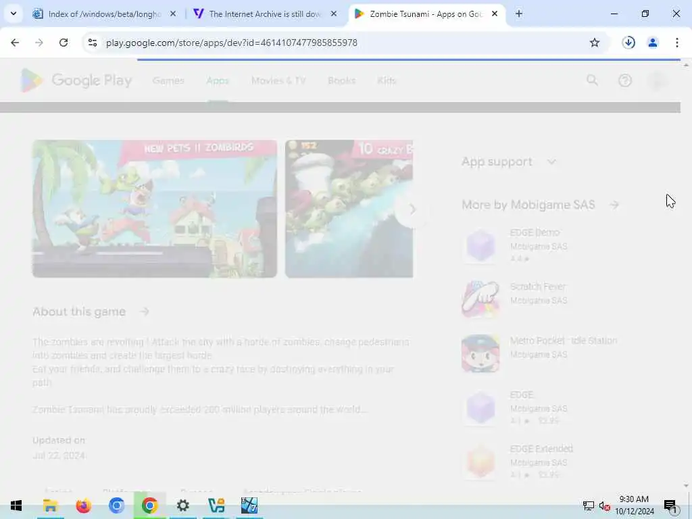The width and height of the screenshot is (692, 519).
Task: Open the network icon in system tray
Action: tap(589, 505)
